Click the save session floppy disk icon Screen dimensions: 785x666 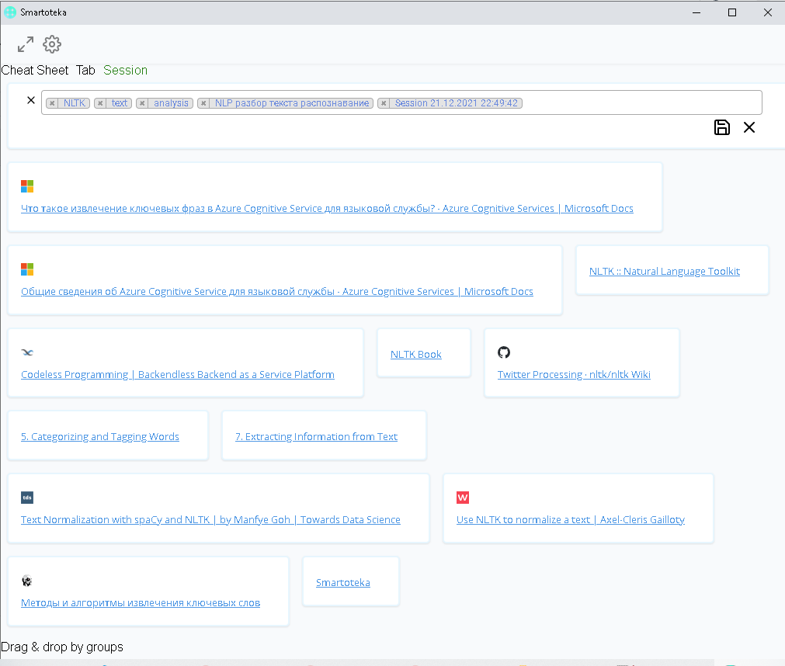click(x=721, y=127)
